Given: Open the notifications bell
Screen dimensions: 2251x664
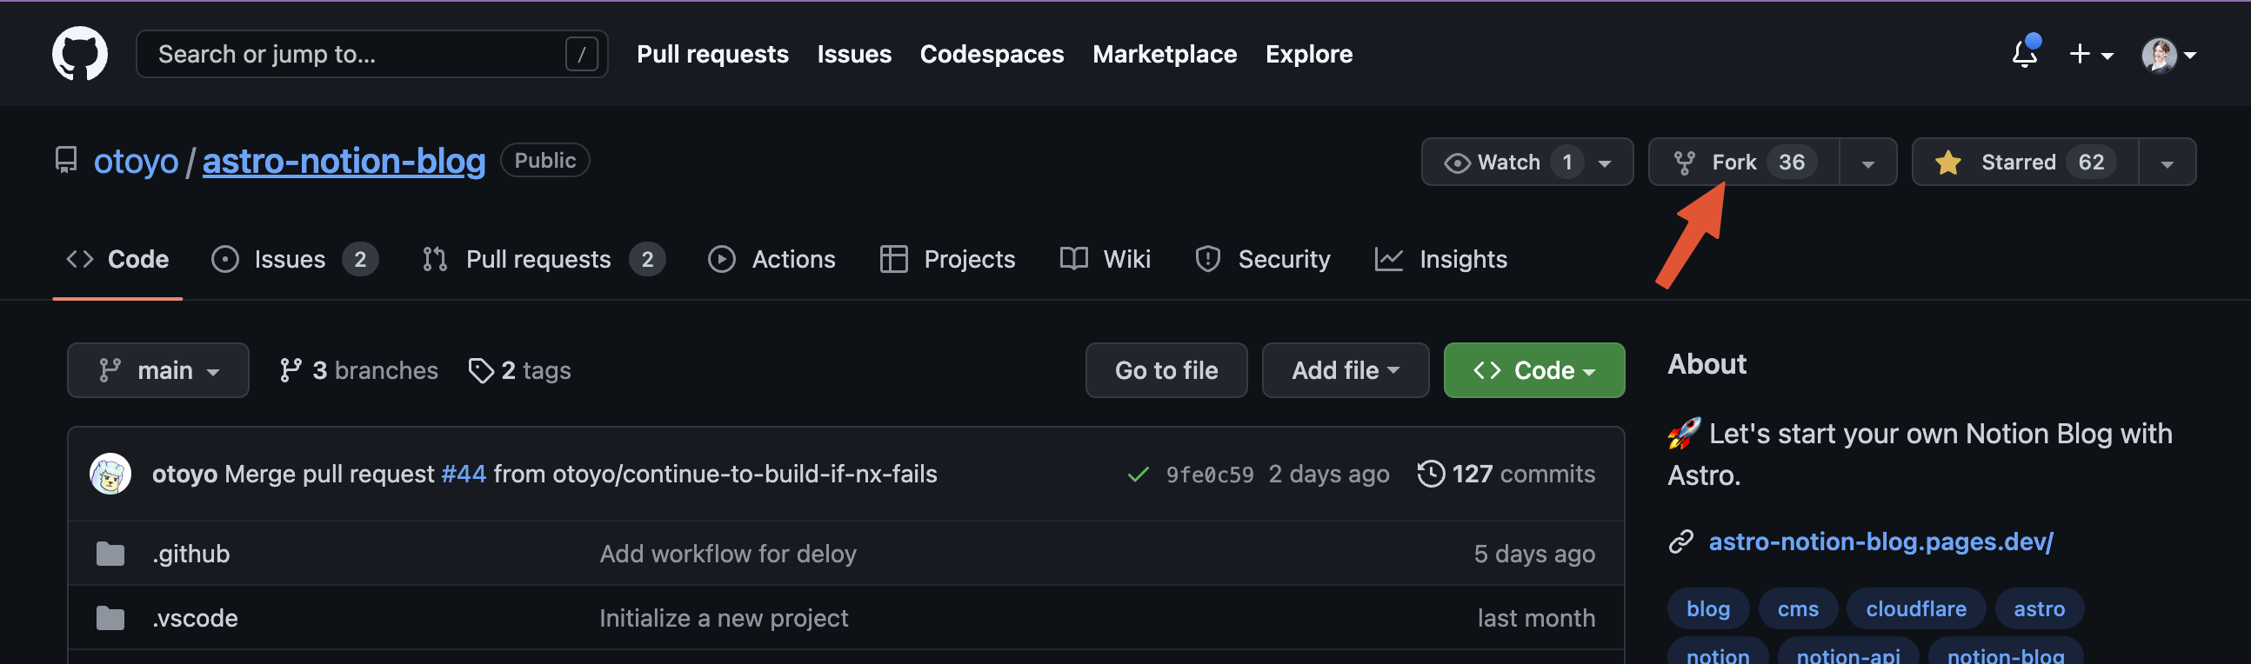Looking at the screenshot, I should [2025, 53].
